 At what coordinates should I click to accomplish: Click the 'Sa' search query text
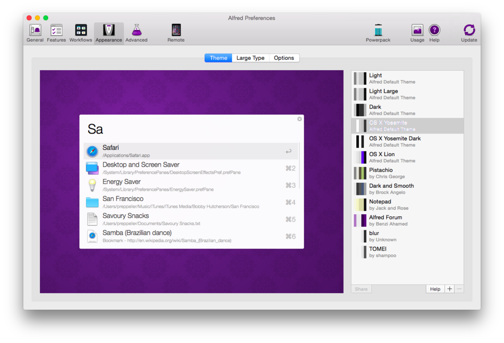(x=95, y=129)
